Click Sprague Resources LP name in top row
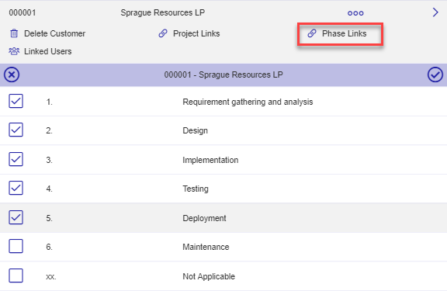The height and width of the screenshot is (291, 447). [x=162, y=13]
